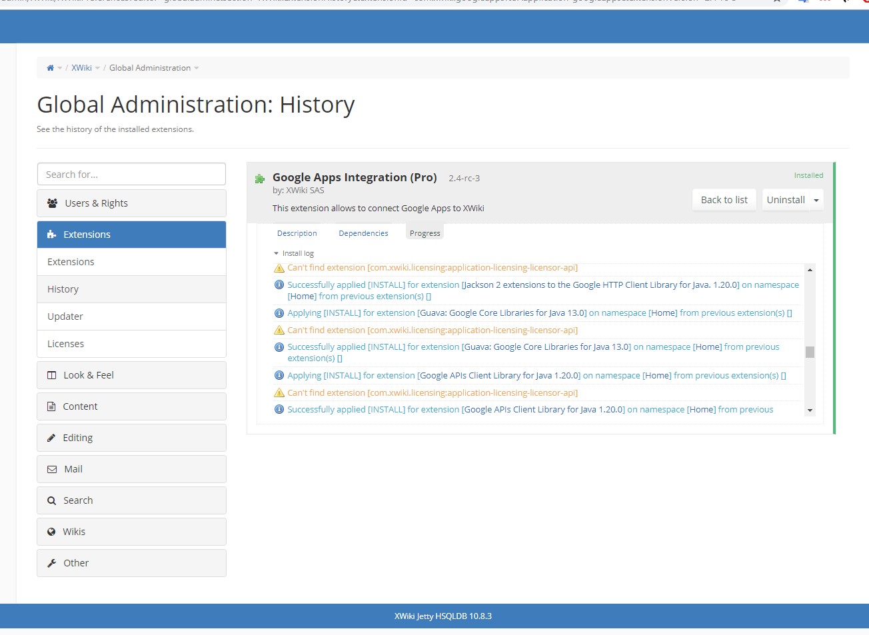This screenshot has height=635, width=869.
Task: Click the home icon in the breadcrumb
Action: click(50, 67)
